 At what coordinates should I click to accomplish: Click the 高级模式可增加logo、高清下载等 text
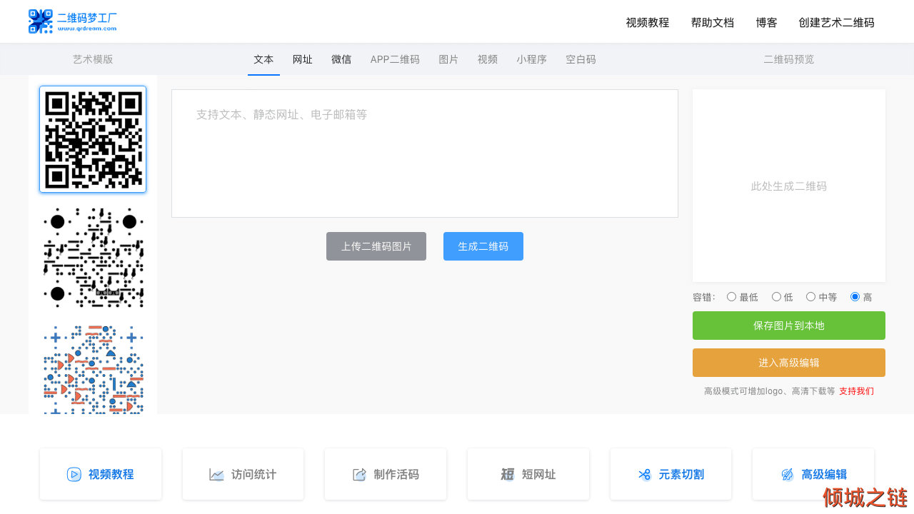(x=769, y=391)
